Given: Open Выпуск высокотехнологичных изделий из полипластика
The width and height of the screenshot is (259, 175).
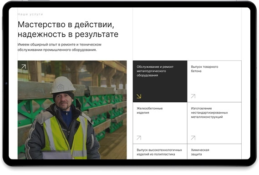Looking at the screenshot, I should point(160,151).
